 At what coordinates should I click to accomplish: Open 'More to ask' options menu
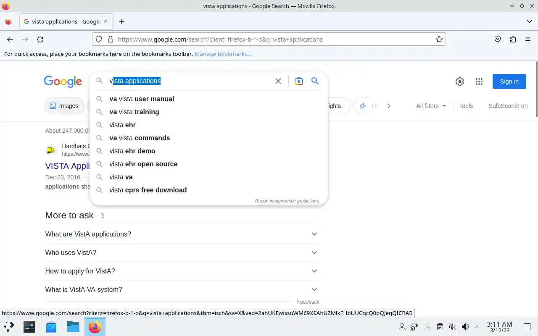[x=103, y=215]
